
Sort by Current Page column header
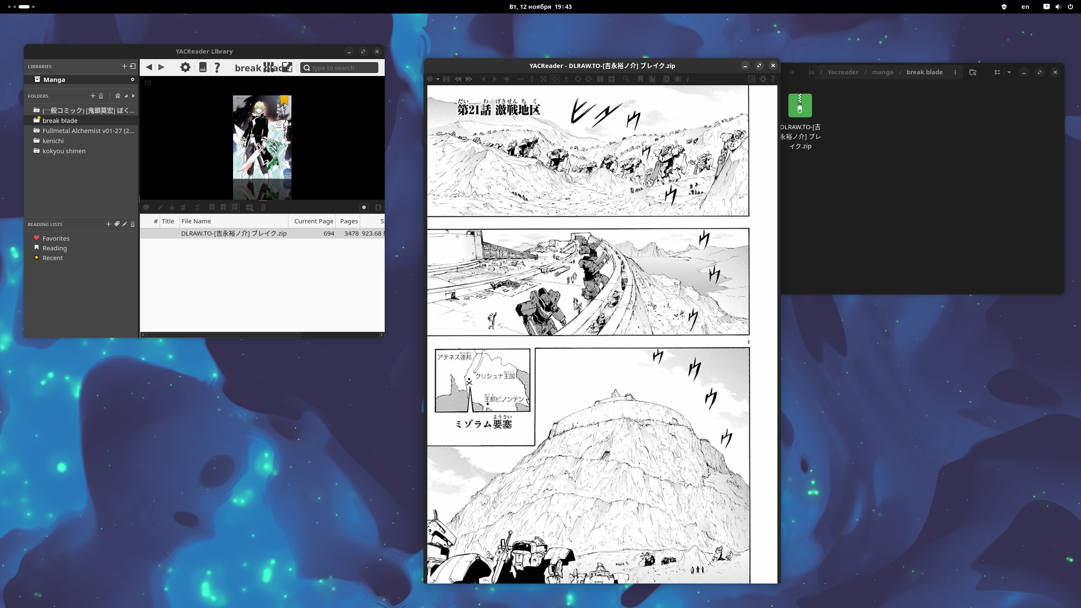[312, 221]
